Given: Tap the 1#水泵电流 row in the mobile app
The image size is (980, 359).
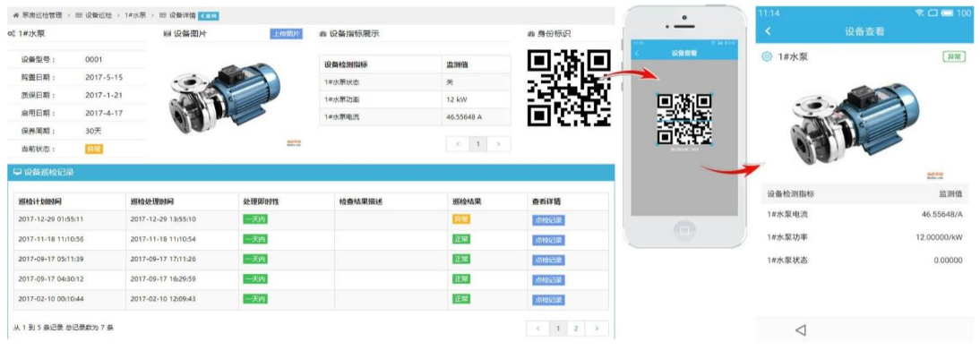Looking at the screenshot, I should point(865,215).
